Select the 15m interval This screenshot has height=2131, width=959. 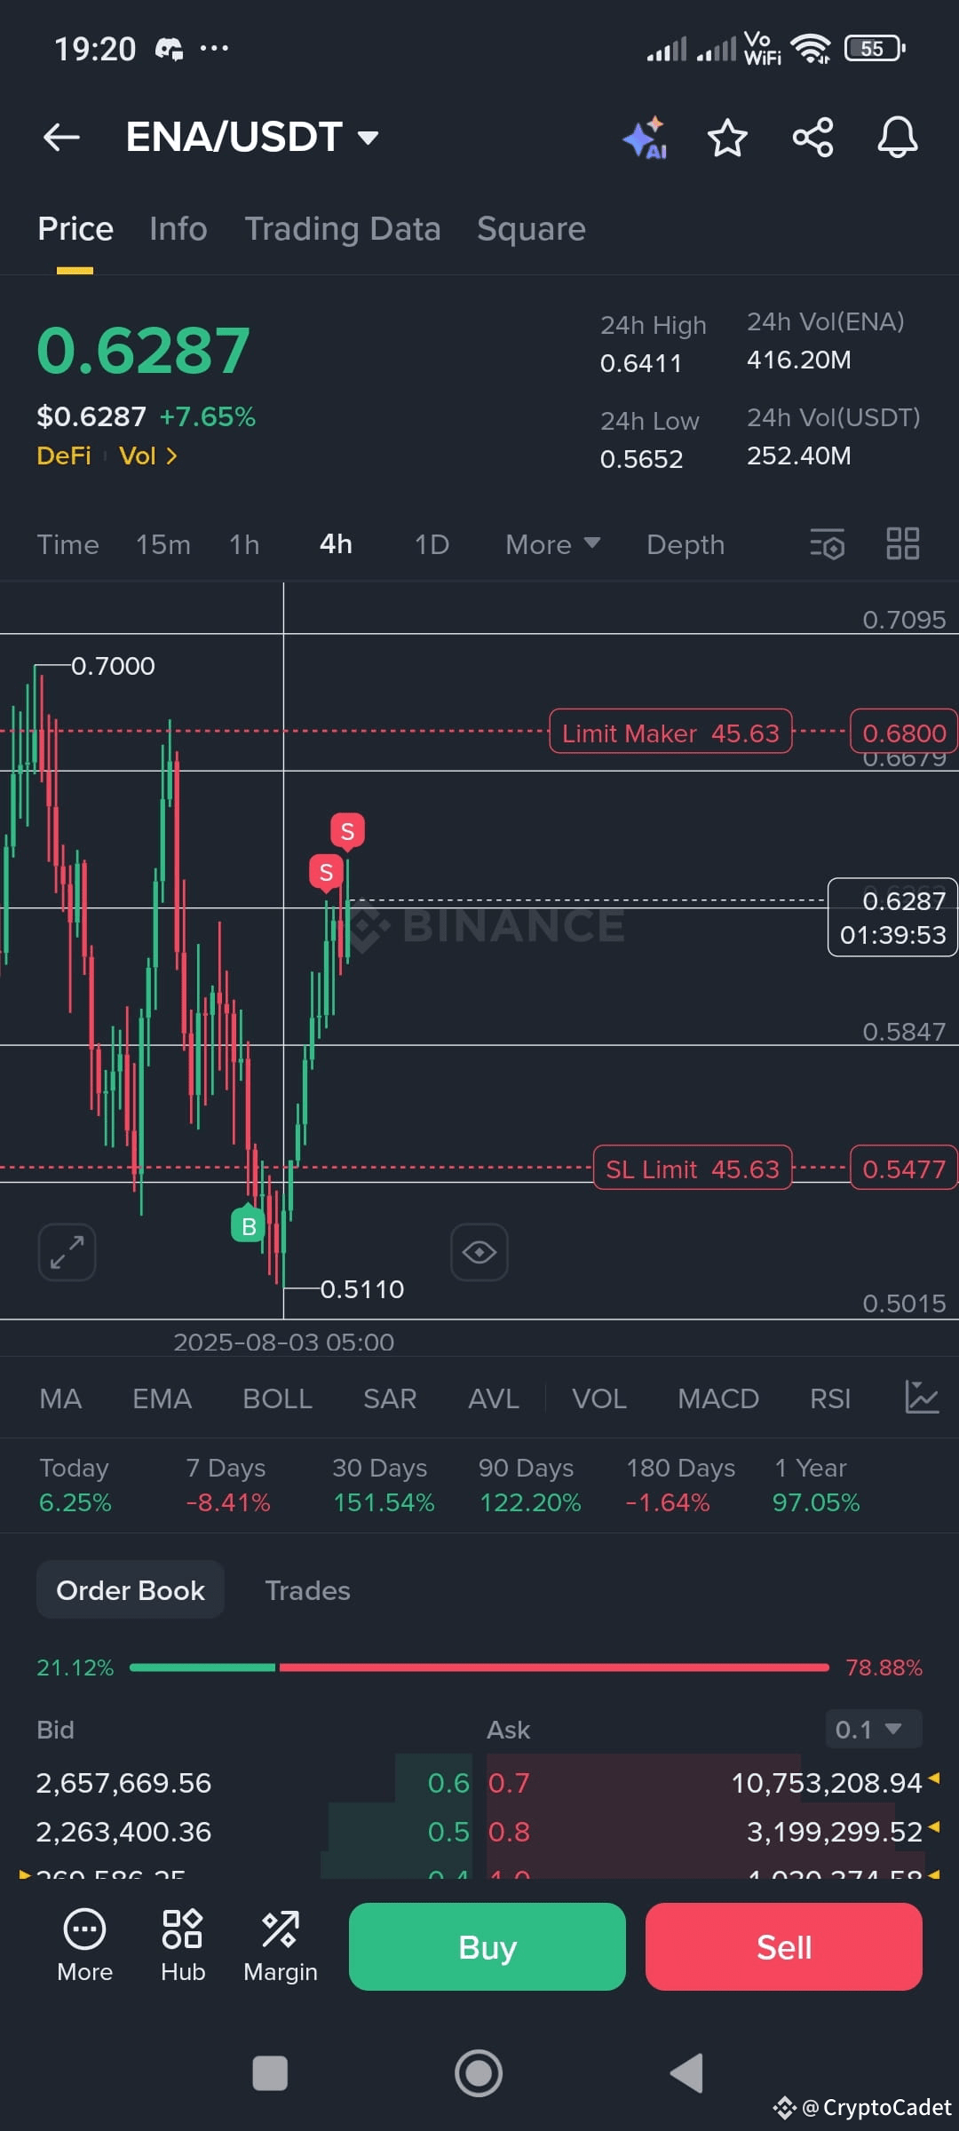point(163,544)
